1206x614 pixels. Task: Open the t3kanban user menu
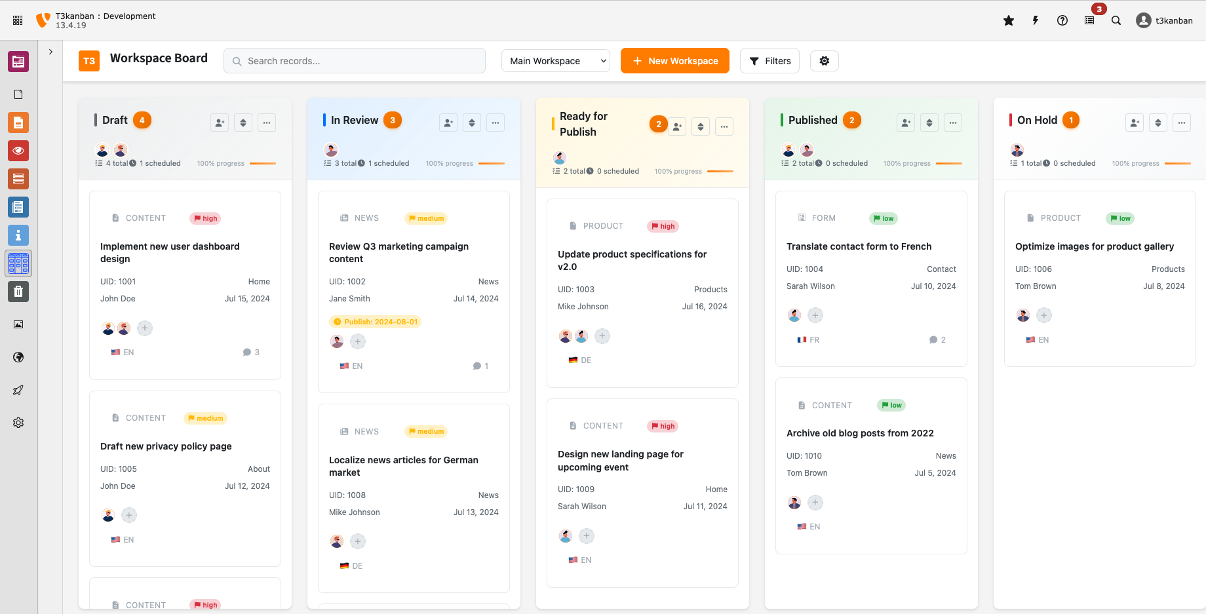point(1165,20)
